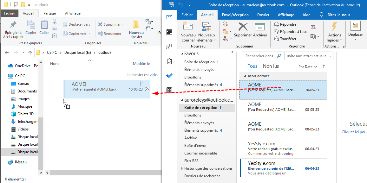367x183 pixels.
Task: Switch to Mail view in Outlook sidebar
Action: (169, 17)
